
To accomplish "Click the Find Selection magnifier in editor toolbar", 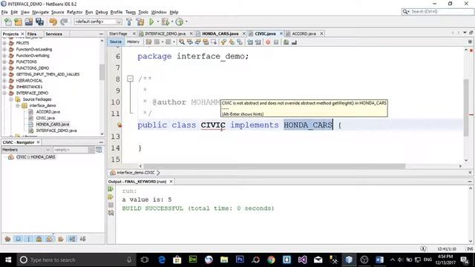I will 182,42.
